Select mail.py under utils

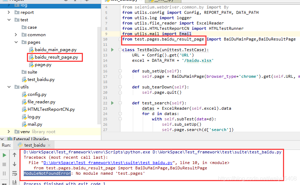[x=35, y=124]
